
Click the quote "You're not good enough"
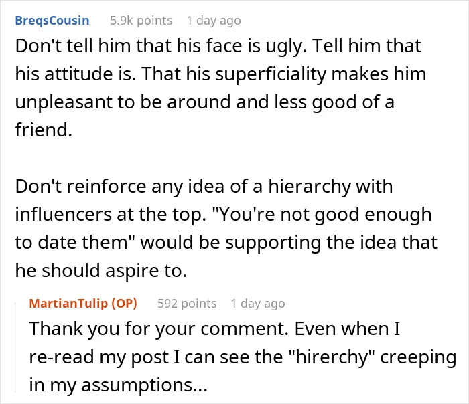coord(322,215)
